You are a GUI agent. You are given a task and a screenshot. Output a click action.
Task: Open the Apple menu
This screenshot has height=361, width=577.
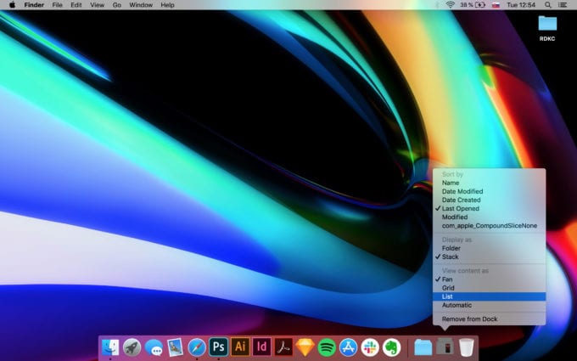tap(12, 5)
